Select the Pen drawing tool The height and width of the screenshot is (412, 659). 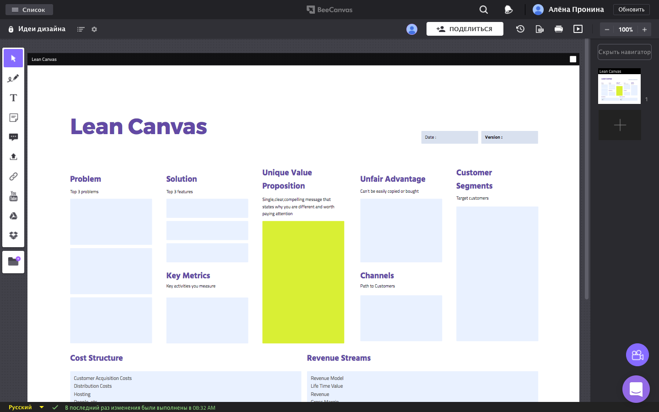(x=13, y=78)
